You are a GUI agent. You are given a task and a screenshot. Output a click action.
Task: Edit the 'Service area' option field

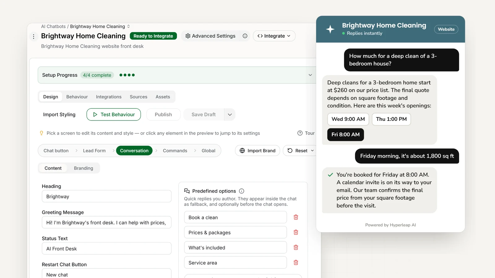click(235, 263)
